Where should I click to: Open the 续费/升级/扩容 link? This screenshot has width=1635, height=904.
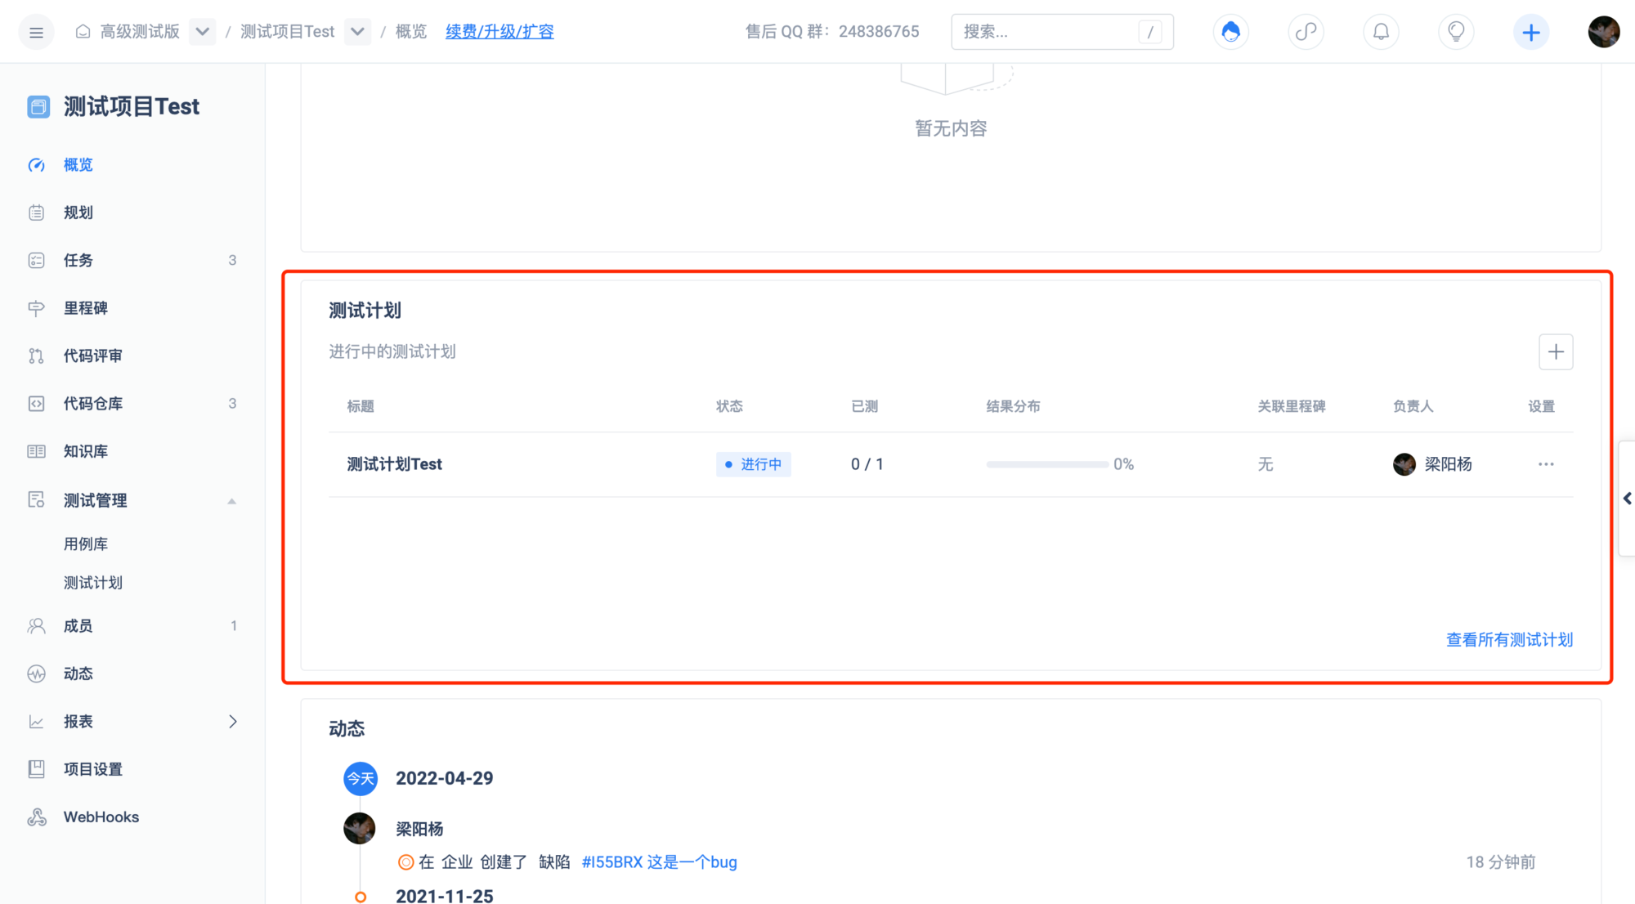[499, 32]
